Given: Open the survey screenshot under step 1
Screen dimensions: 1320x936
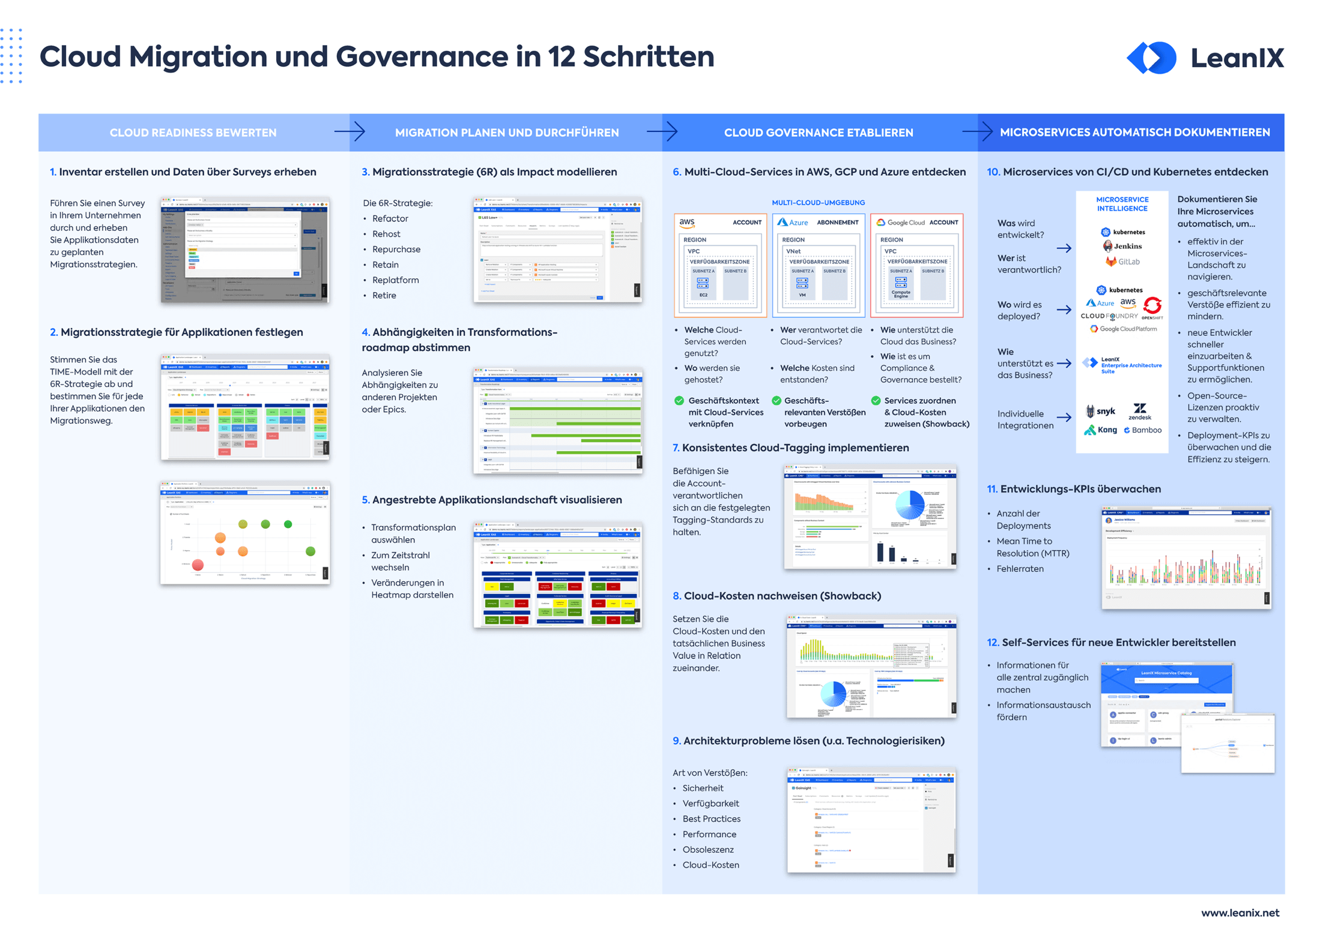Looking at the screenshot, I should tap(244, 250).
